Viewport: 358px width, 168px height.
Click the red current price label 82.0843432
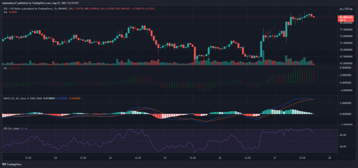pos(345,17)
